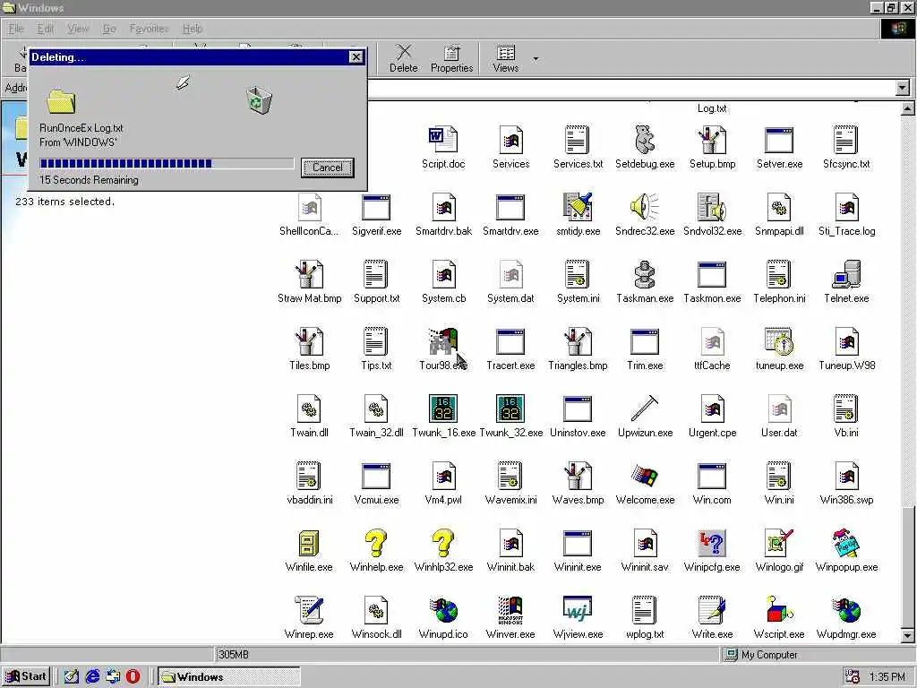Select the Winipcfg.exe icon
917x688 pixels.
[712, 543]
